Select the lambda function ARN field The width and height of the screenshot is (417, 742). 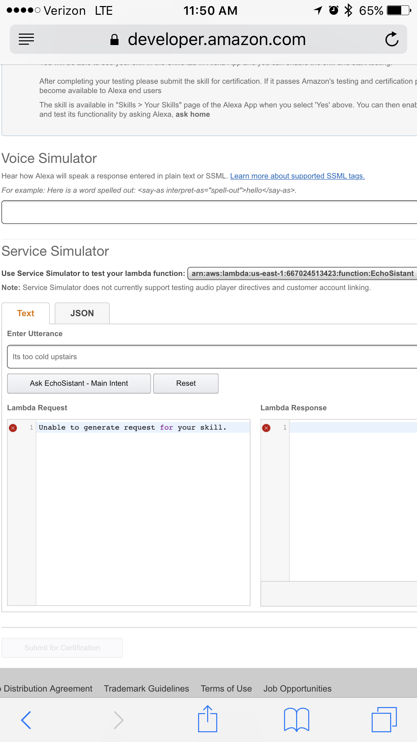[x=302, y=274]
